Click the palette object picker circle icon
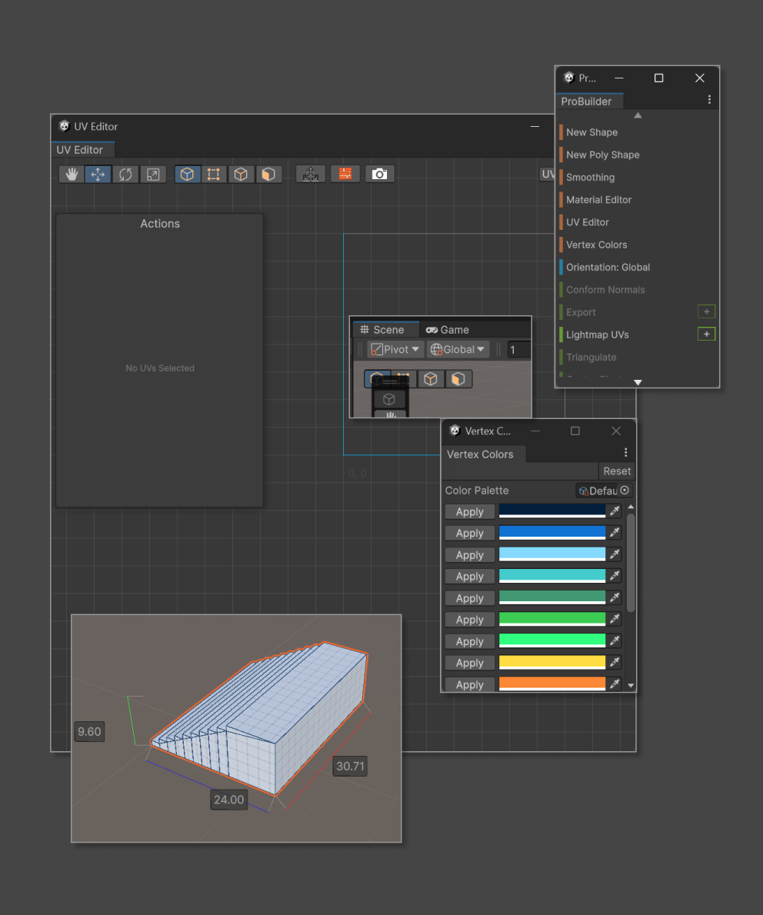 pyautogui.click(x=625, y=491)
